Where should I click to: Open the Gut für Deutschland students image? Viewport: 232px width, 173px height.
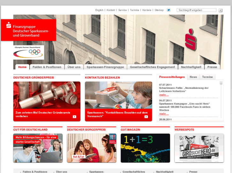click(x=38, y=148)
